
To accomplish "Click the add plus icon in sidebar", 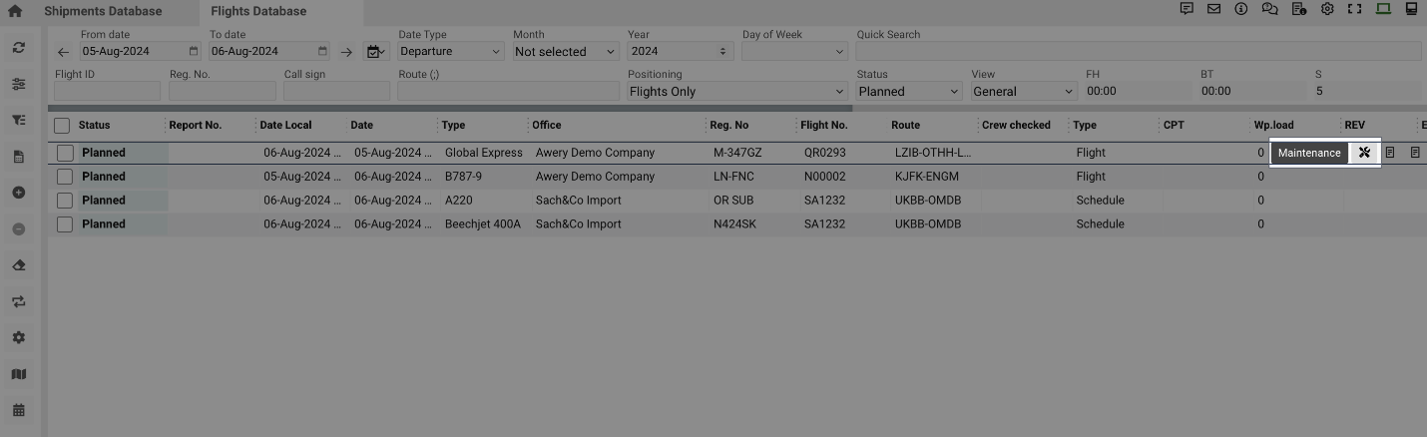I will coord(18,193).
